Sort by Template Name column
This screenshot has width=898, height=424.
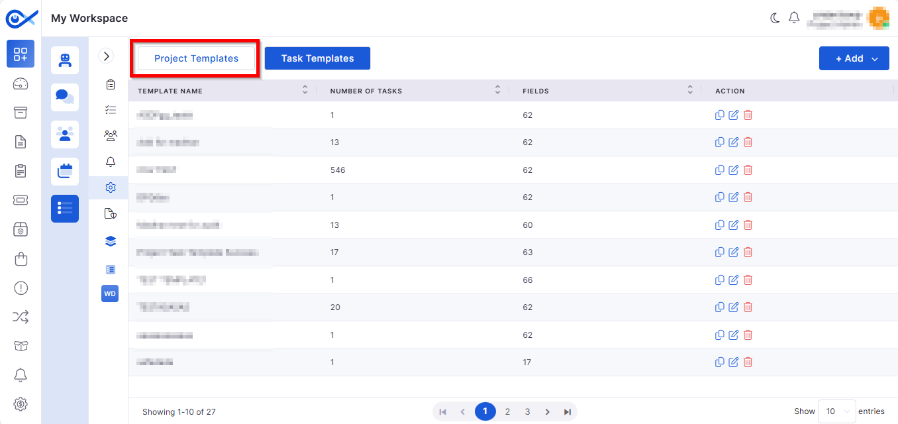pyautogui.click(x=305, y=90)
